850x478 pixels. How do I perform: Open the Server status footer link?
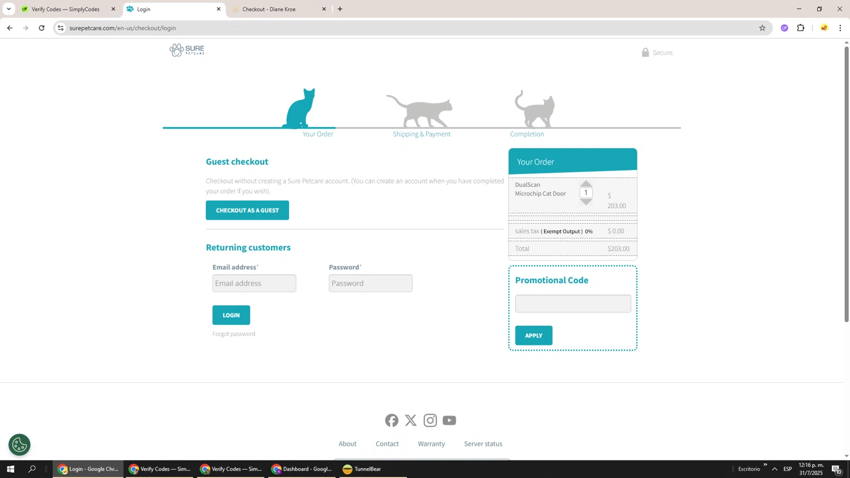[483, 444]
